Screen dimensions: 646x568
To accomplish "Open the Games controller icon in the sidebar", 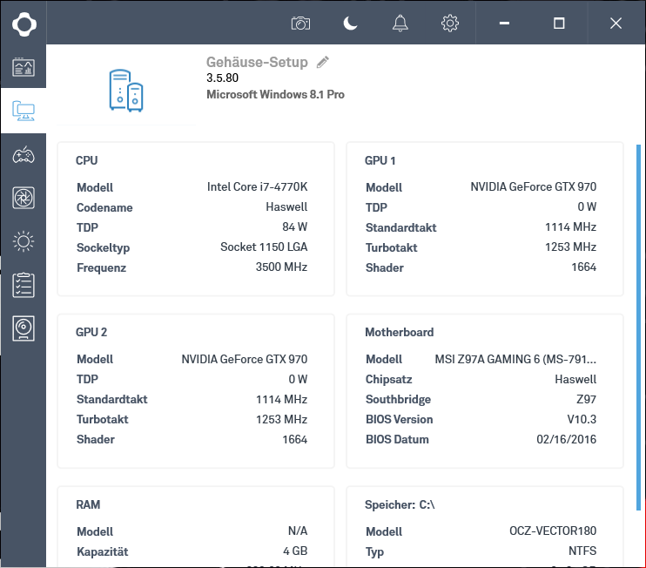I will coord(24,155).
